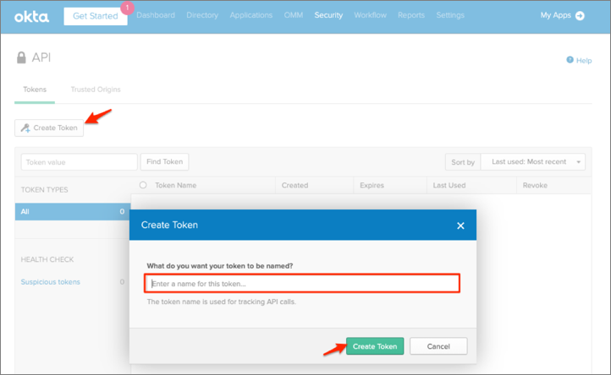The height and width of the screenshot is (375, 611).
Task: Click the green Create Token button
Action: [x=375, y=346]
